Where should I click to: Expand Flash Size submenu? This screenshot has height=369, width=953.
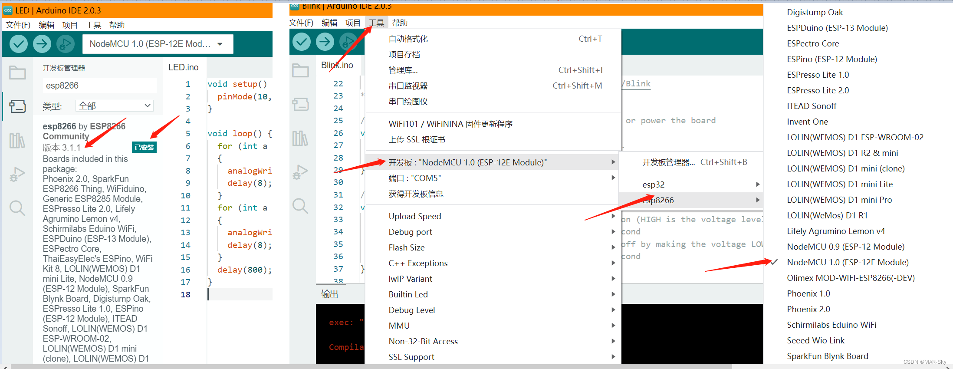click(493, 247)
